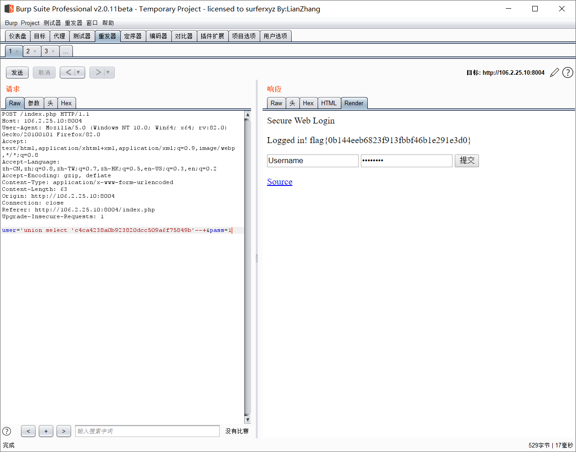Screen dimensions: 576x452
Task: Open the 项目选项 project options tab
Action: coord(244,36)
